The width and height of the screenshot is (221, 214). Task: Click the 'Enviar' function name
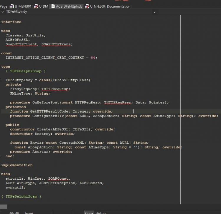(x=37, y=143)
